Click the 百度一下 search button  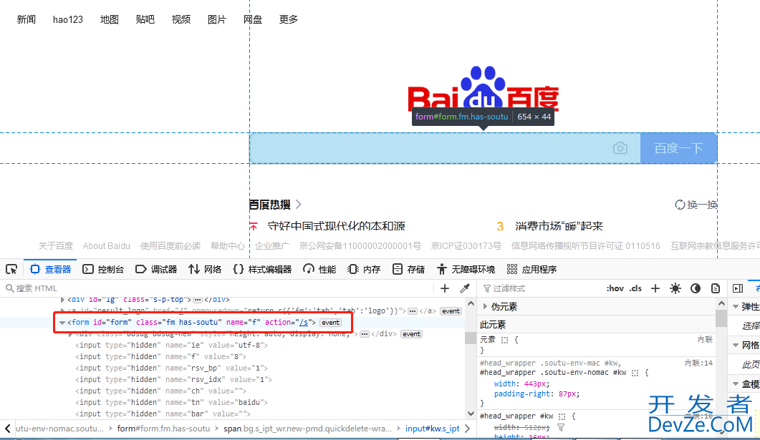pos(678,148)
